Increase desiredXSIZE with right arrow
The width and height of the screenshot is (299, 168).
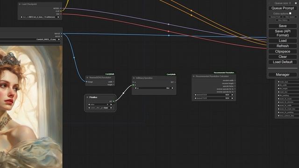(x=233, y=95)
